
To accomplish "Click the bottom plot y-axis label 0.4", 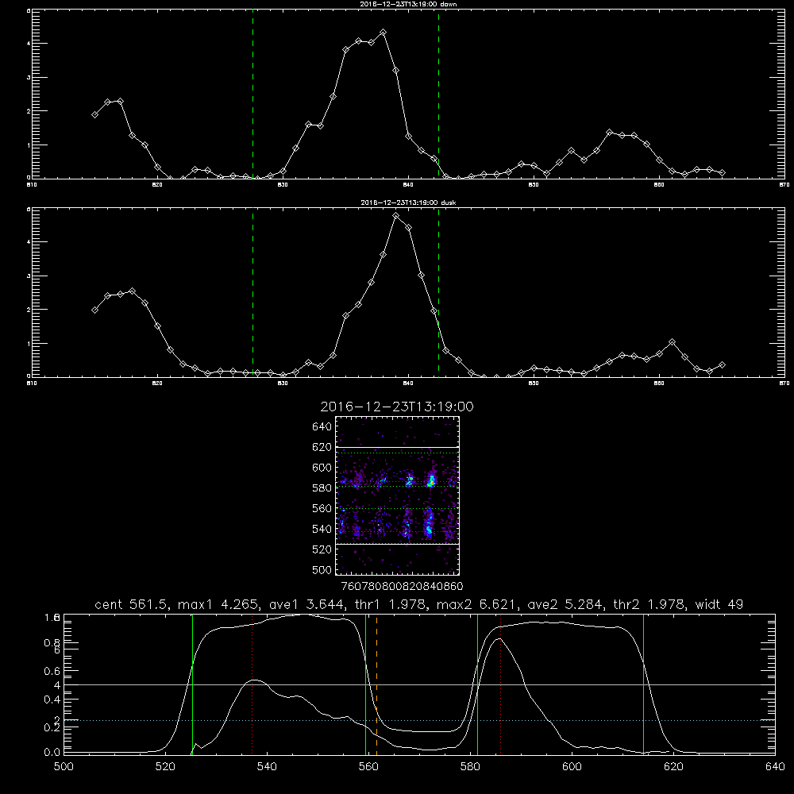I will click(x=52, y=700).
